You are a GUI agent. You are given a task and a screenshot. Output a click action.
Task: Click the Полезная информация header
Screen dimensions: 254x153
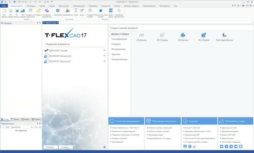click(x=126, y=121)
